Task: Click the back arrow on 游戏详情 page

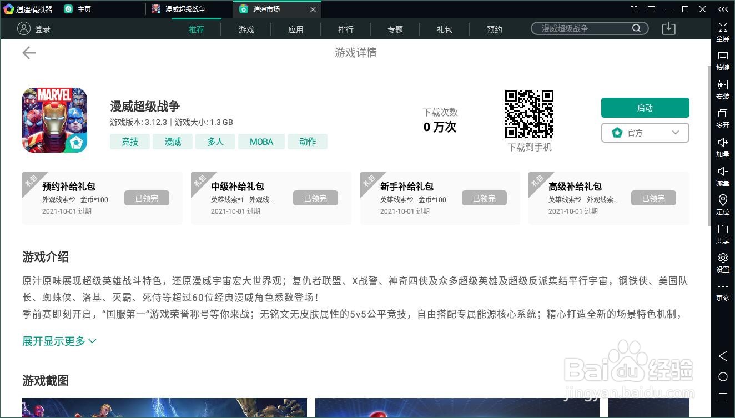Action: click(28, 52)
